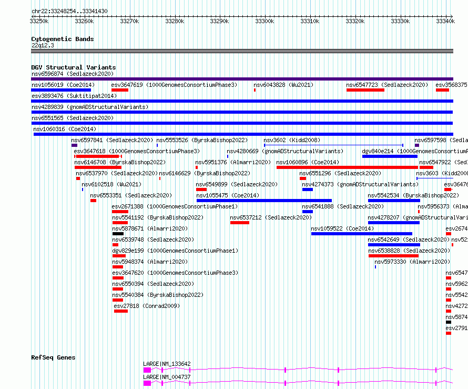
Task: Open nsv6549899 (Sedlazeck2020) label
Action: tap(237, 184)
